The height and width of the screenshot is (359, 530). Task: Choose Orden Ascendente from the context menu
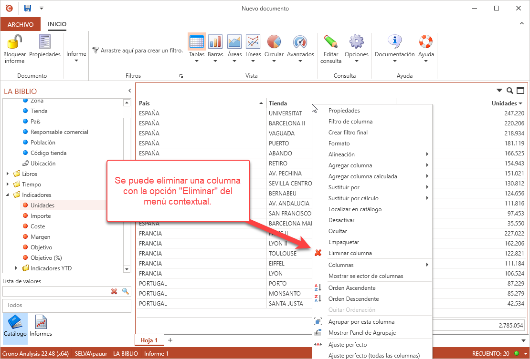coord(351,288)
